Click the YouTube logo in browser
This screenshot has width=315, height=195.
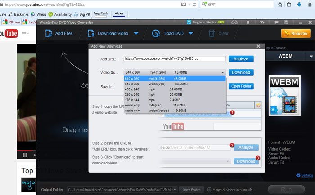(9, 33)
